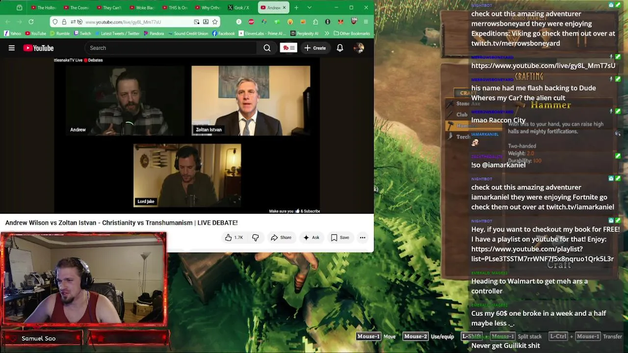Click the YouTube search input field
Viewport: 628px width, 353px height.
pos(170,48)
